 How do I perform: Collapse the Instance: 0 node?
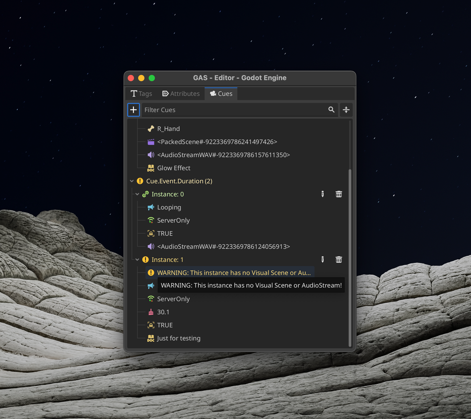pyautogui.click(x=137, y=194)
